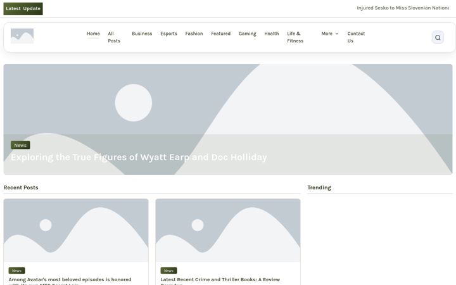The width and height of the screenshot is (456, 285).
Task: Expand the More menu chevron
Action: click(337, 34)
